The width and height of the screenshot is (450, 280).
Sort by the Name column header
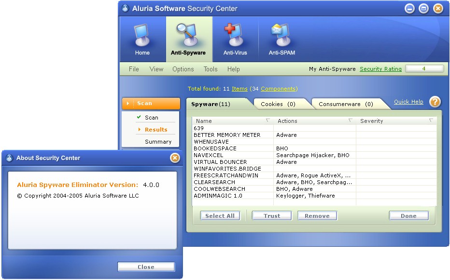pos(233,121)
